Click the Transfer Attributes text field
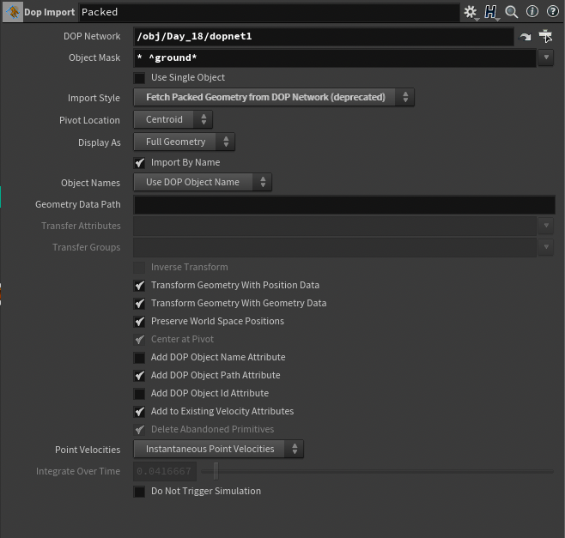This screenshot has height=538, width=565. point(335,227)
